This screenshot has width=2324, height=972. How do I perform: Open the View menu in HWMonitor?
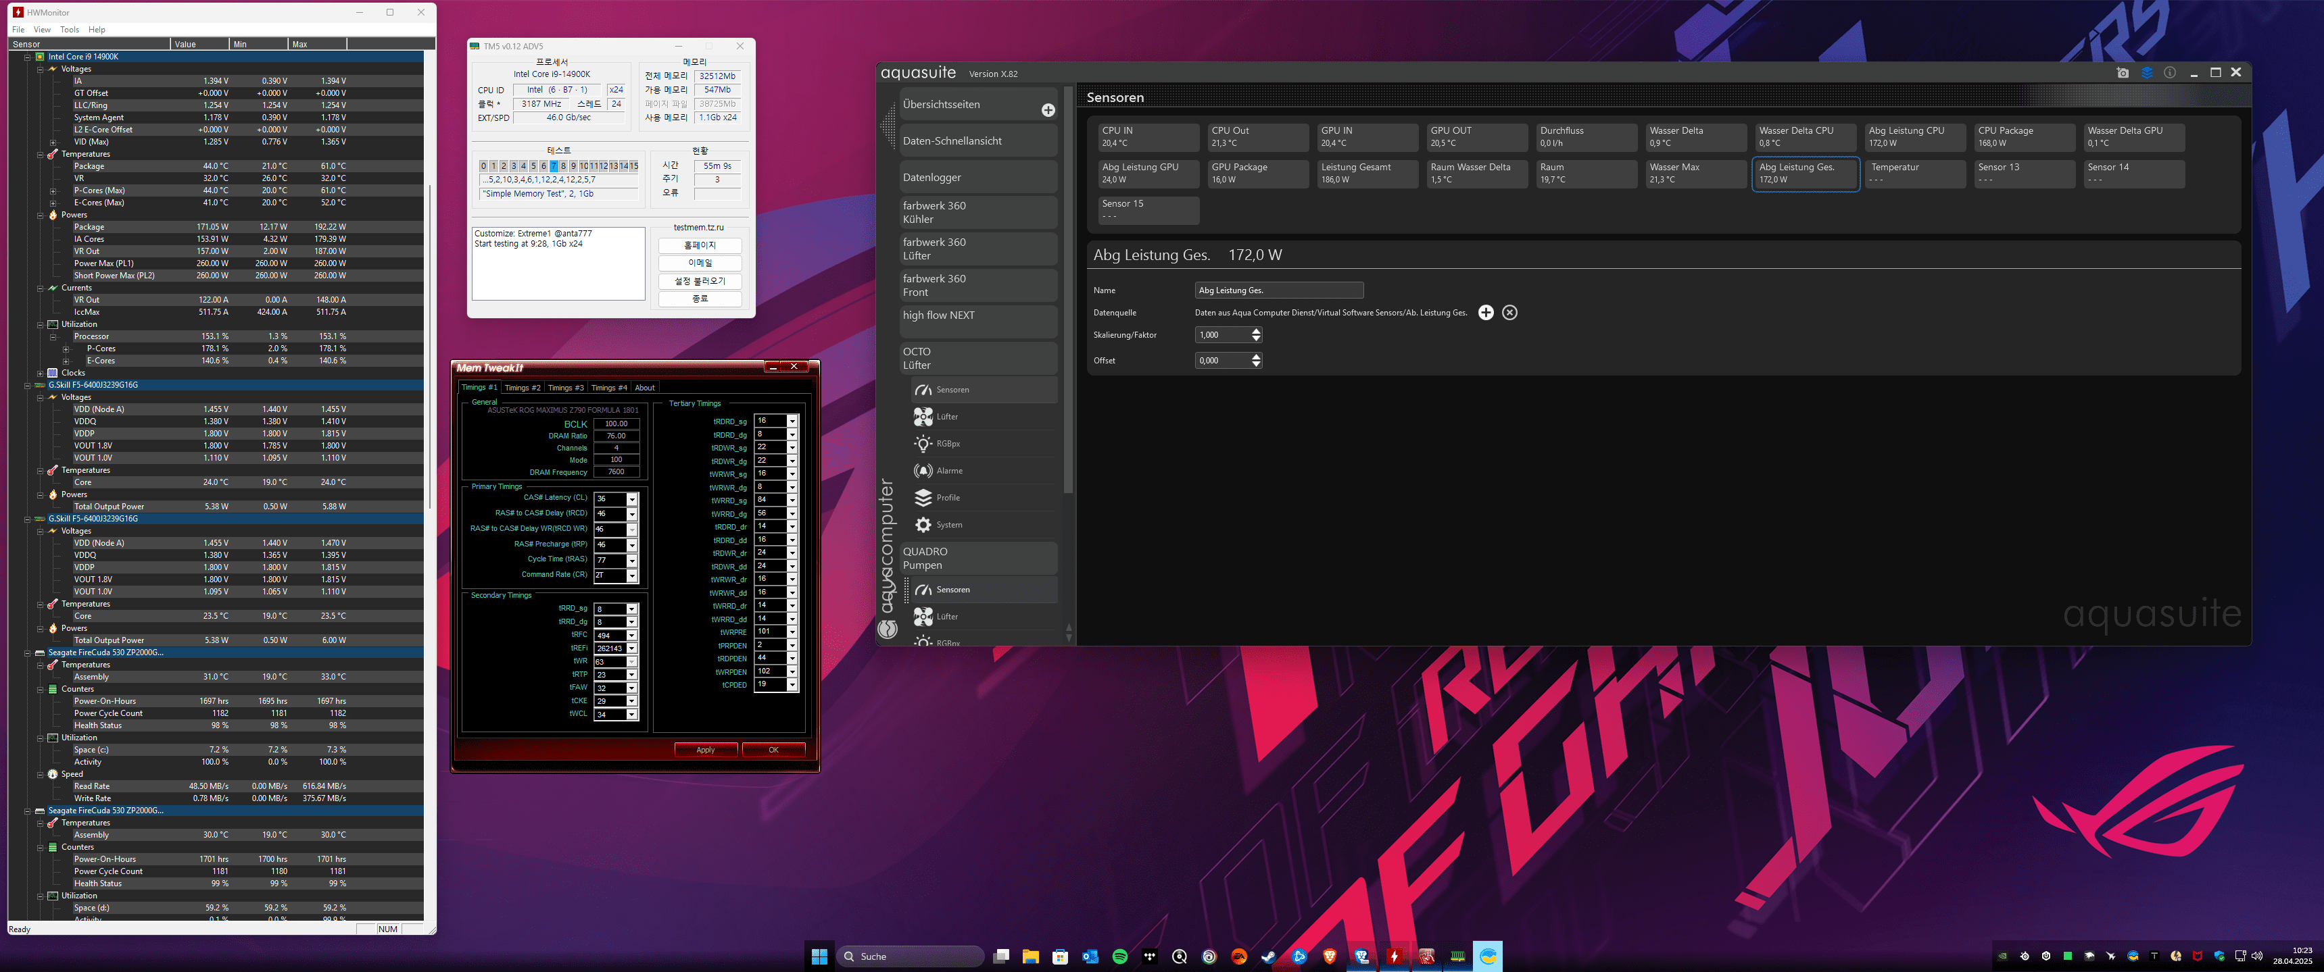(x=43, y=30)
